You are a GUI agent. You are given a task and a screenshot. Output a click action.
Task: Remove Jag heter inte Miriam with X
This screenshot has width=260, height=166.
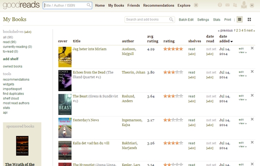(x=252, y=48)
